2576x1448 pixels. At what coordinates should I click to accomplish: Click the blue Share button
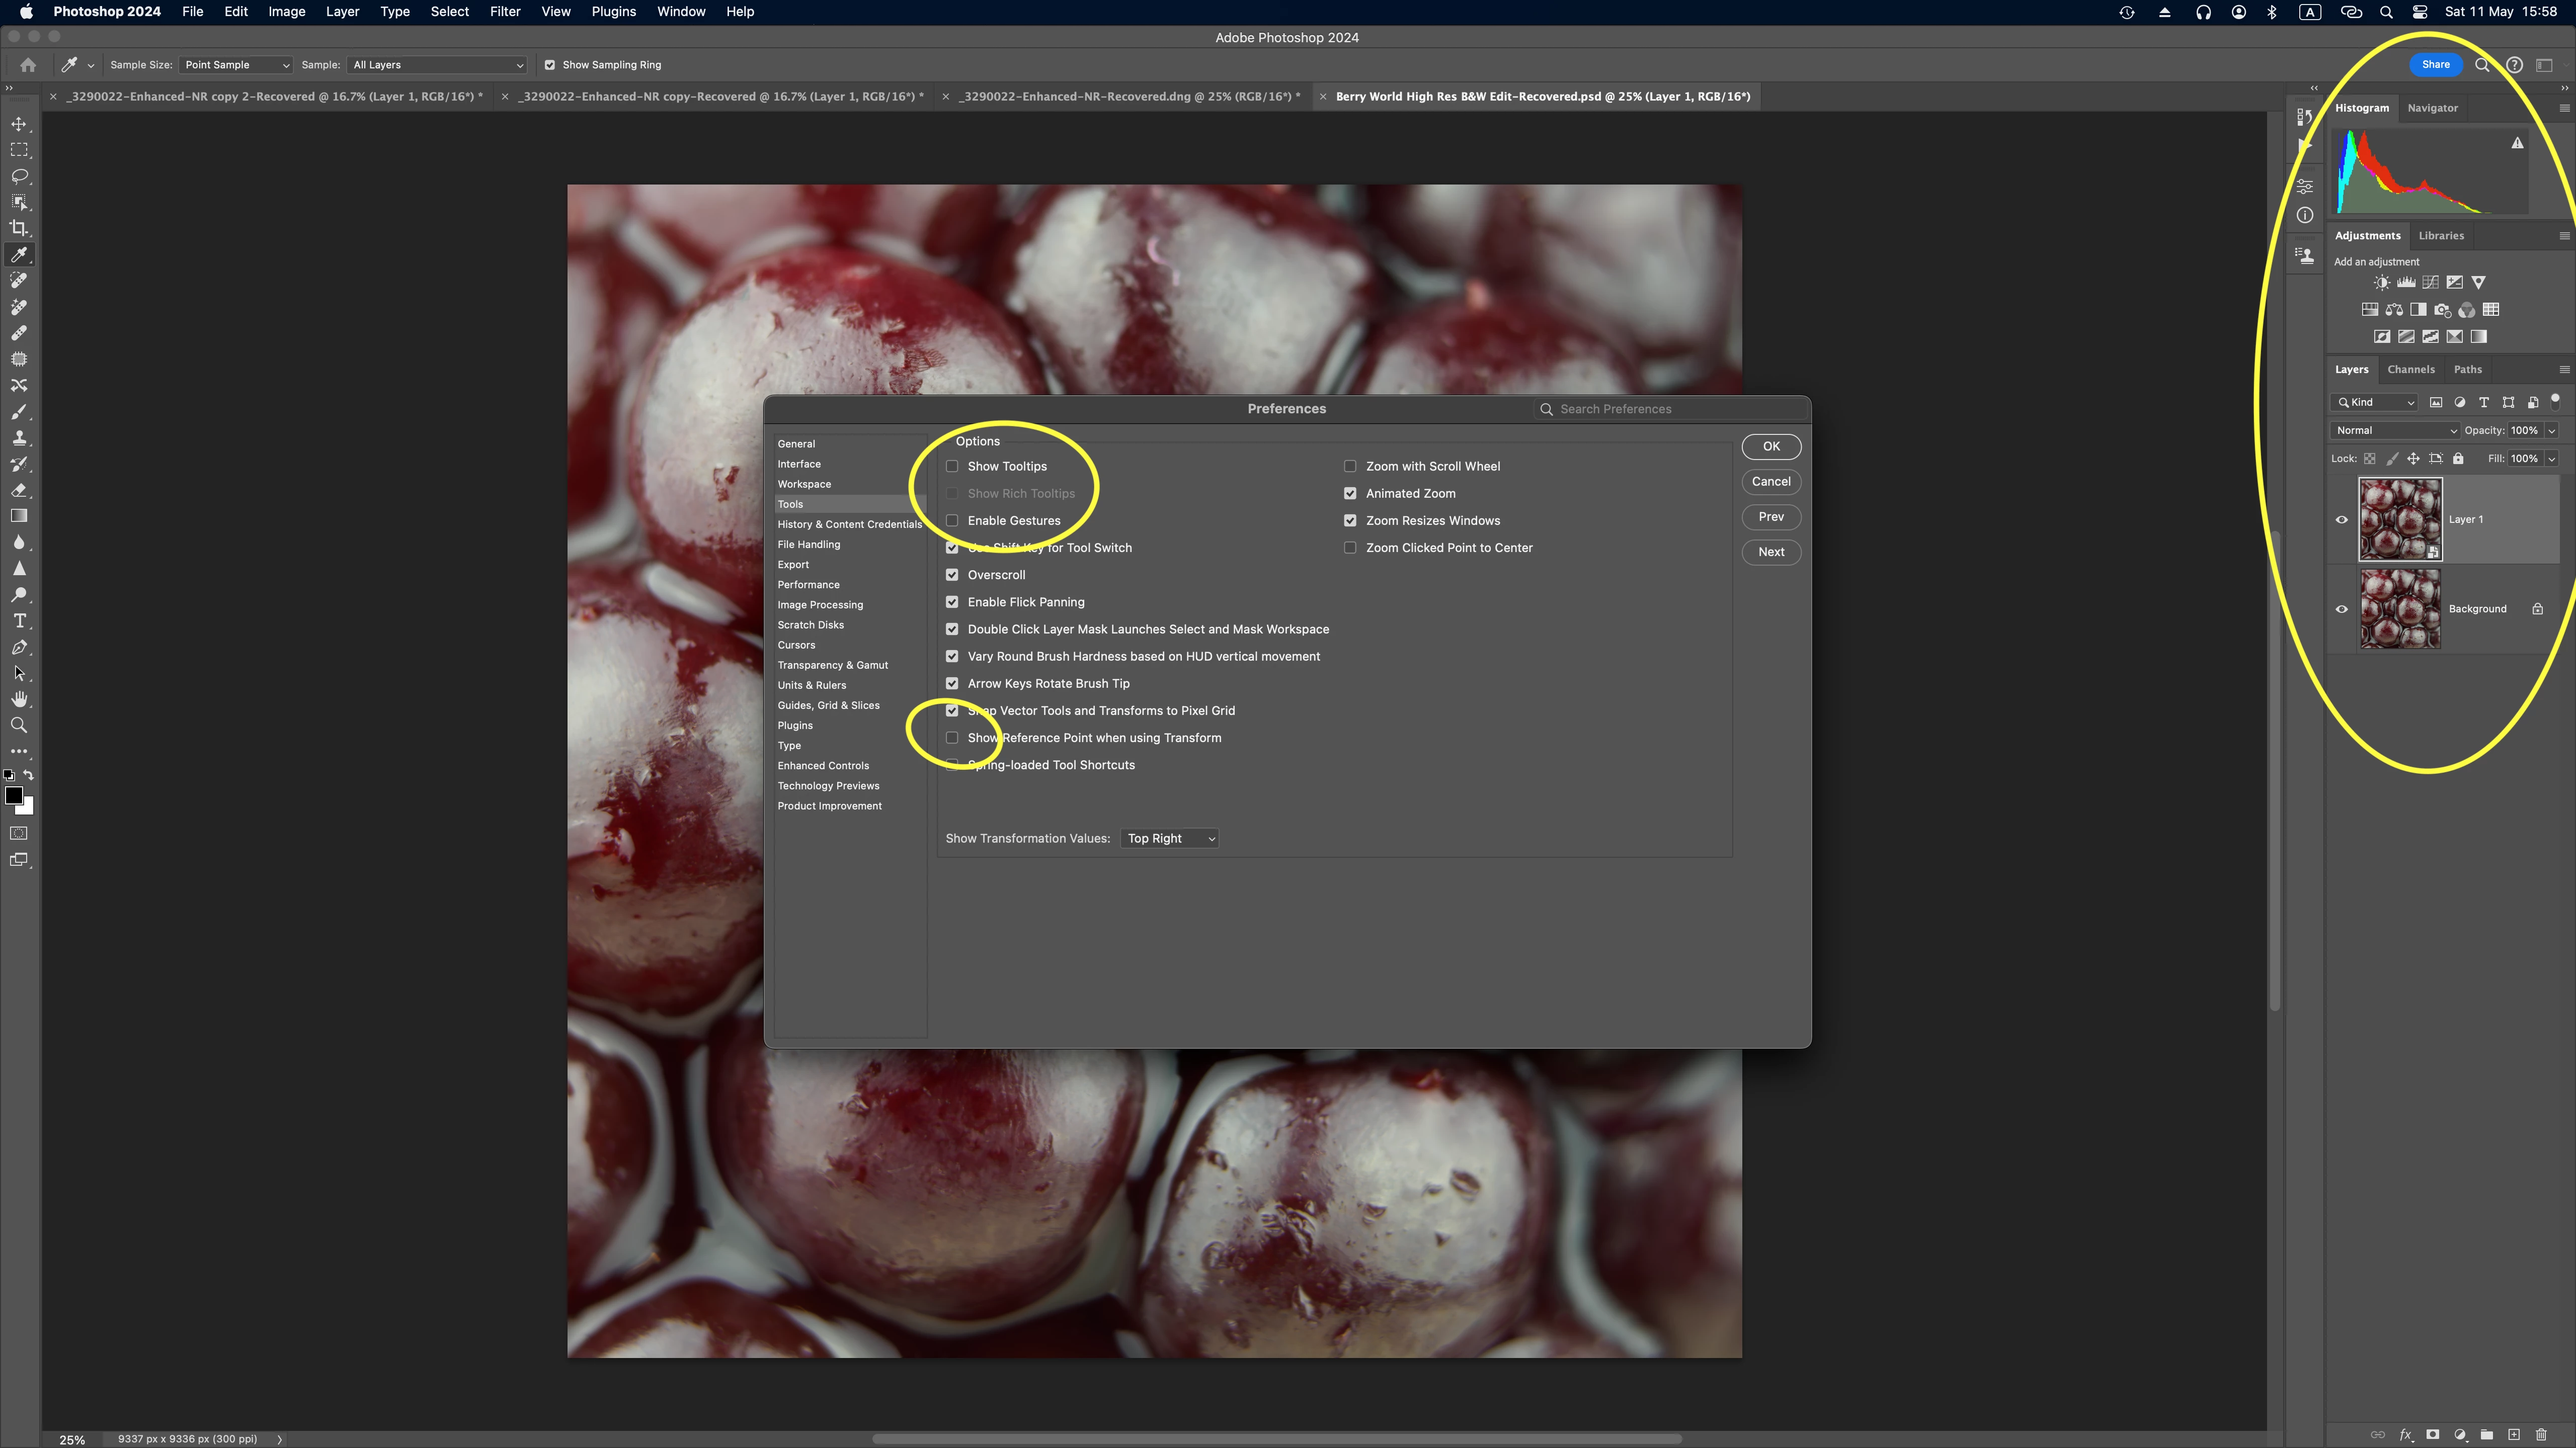2435,65
